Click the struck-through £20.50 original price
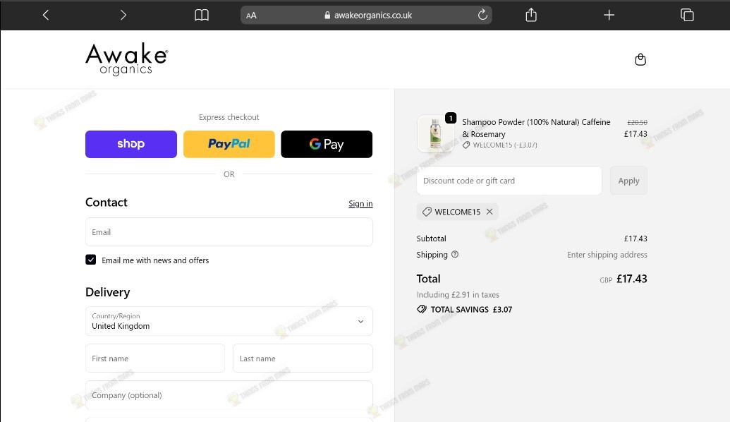 tap(637, 122)
